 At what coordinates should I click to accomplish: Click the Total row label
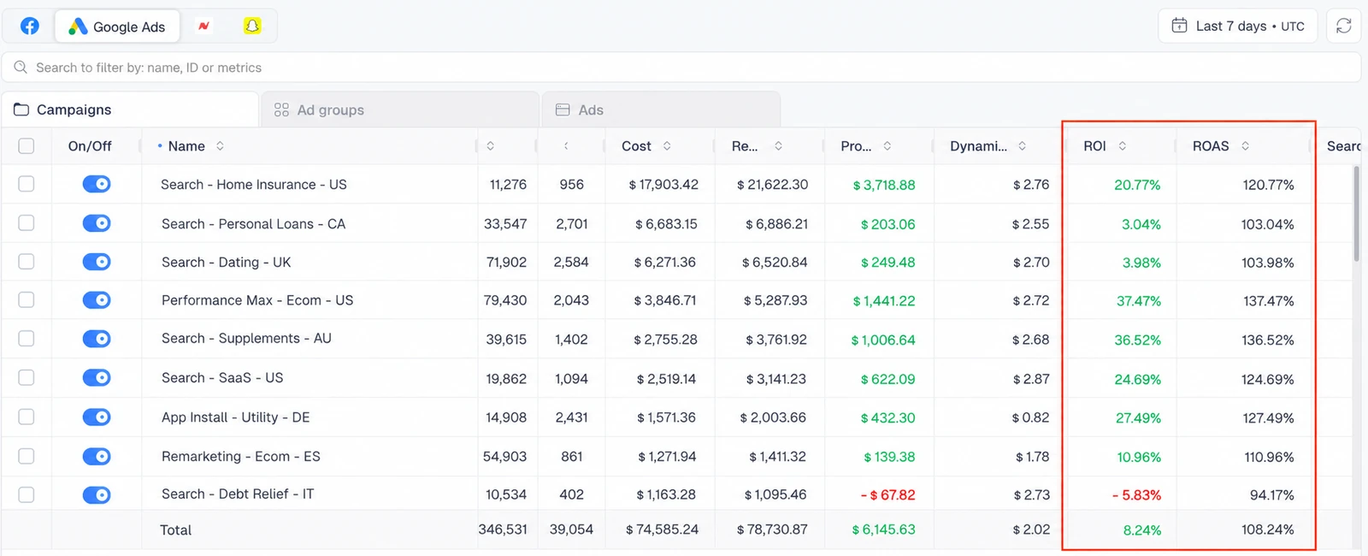click(x=176, y=530)
